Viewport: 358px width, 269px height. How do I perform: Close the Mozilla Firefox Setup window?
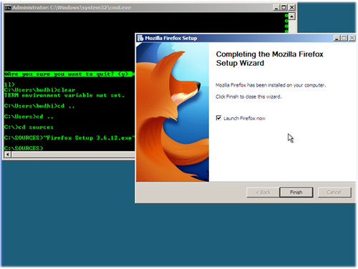[x=352, y=38]
